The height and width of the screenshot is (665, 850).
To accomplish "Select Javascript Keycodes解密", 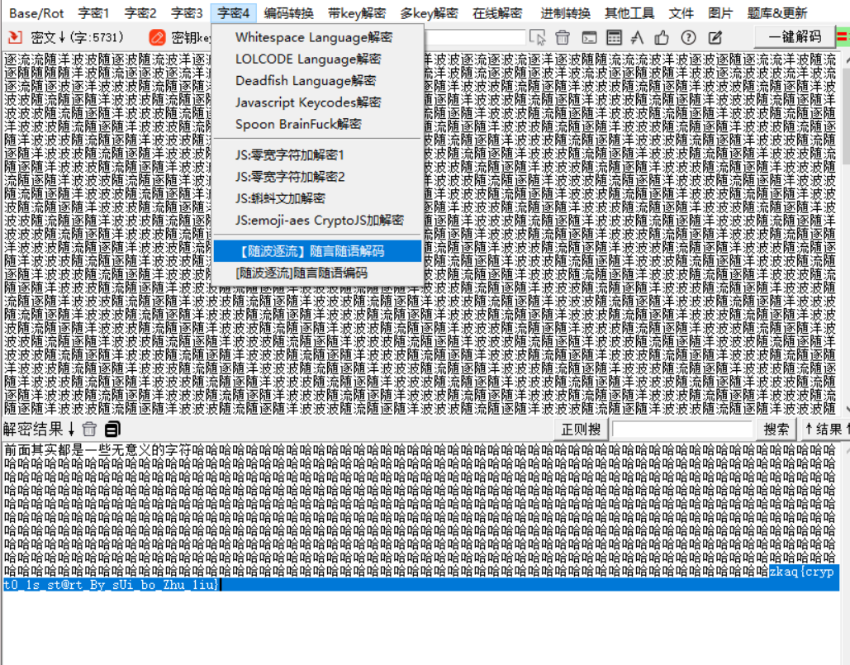I will coord(317,102).
